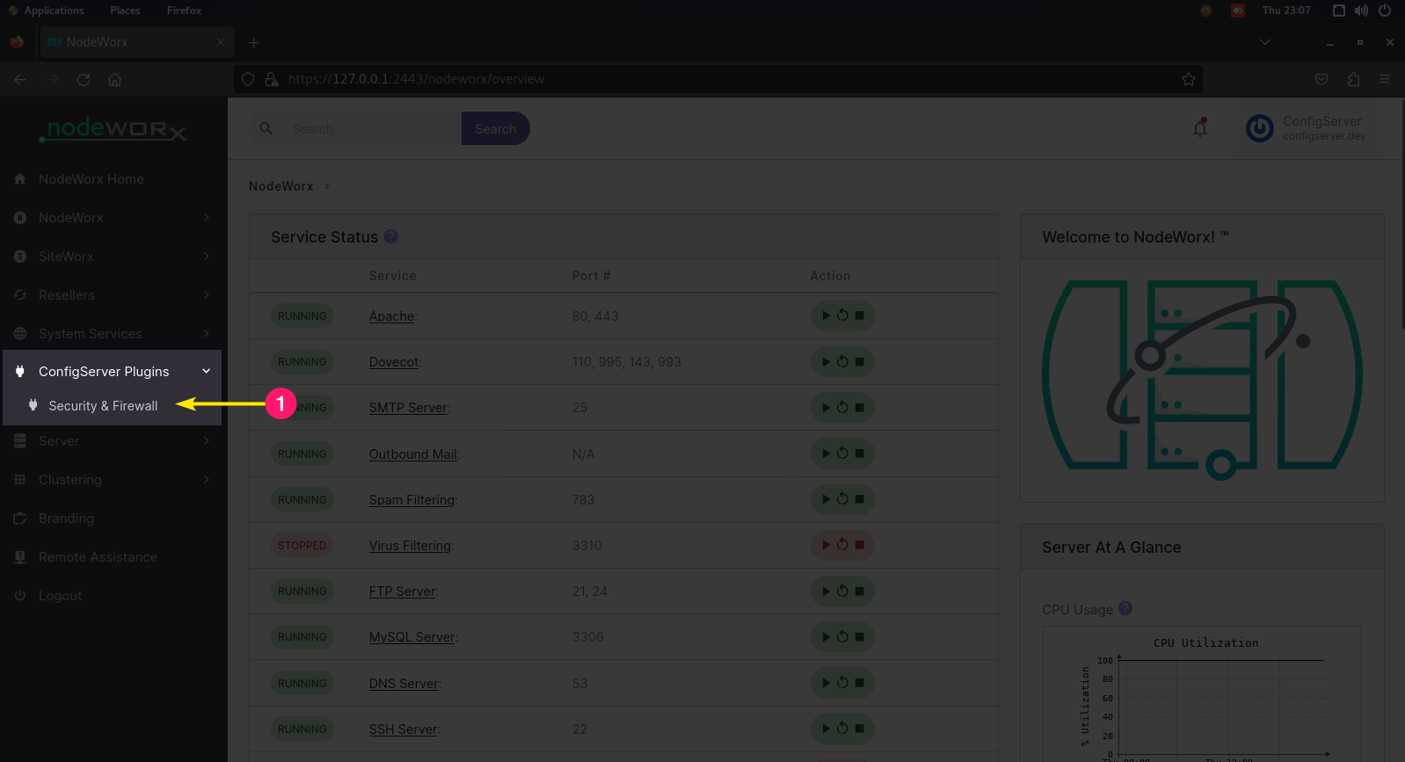Open the notifications bell
The width and height of the screenshot is (1405, 762).
coord(1200,128)
